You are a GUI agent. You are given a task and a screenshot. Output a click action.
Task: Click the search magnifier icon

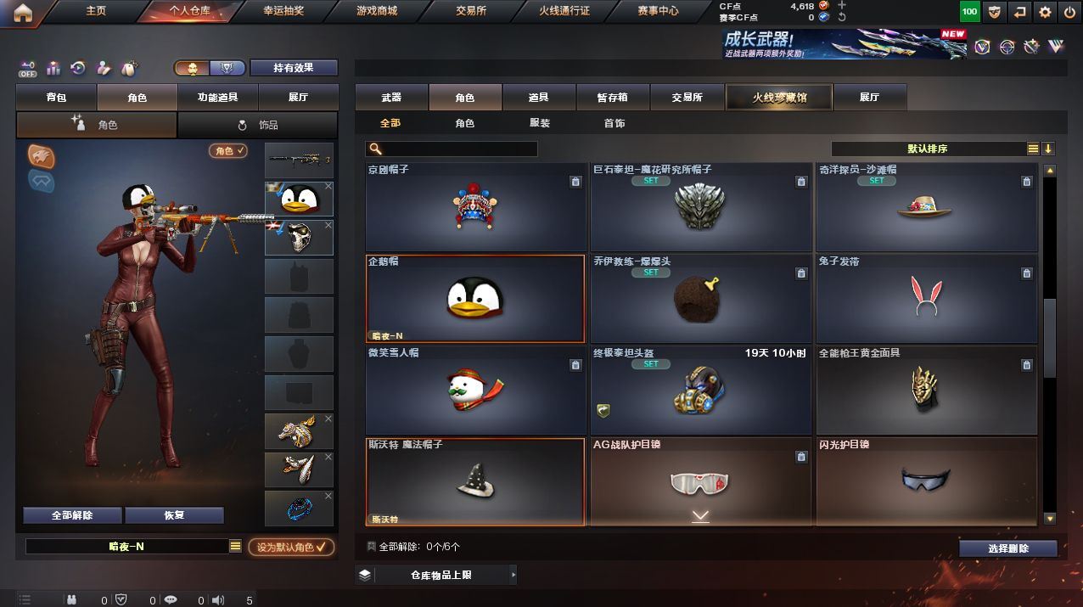(374, 149)
